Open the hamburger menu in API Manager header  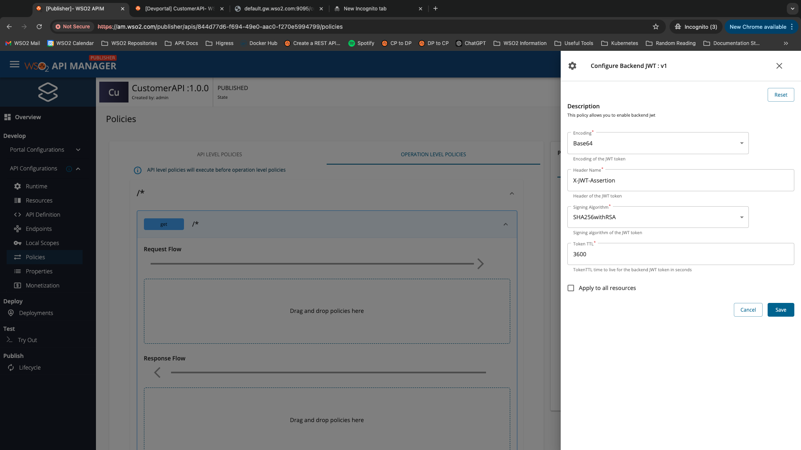pos(15,65)
